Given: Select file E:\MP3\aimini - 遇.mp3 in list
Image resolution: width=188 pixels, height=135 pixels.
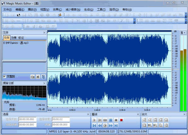Looking at the screenshot, I should [x=16, y=43].
